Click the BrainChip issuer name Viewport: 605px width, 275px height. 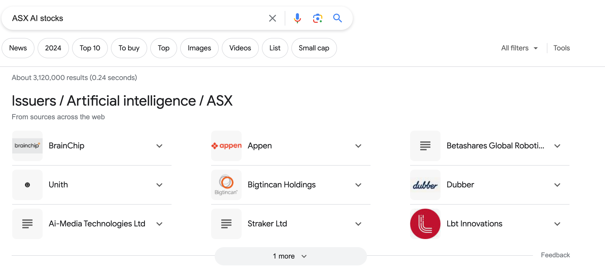click(66, 146)
